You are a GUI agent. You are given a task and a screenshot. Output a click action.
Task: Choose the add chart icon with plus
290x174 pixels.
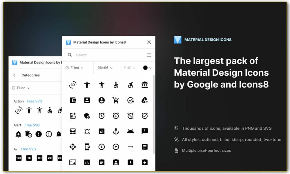coord(73,116)
